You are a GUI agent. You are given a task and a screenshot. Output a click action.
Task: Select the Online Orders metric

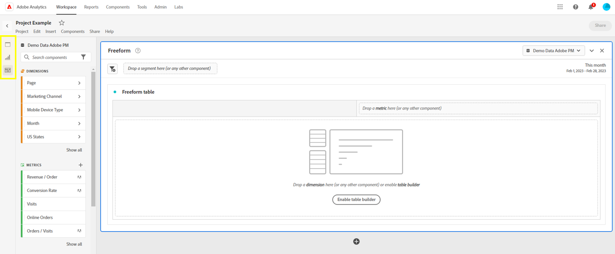click(x=53, y=217)
